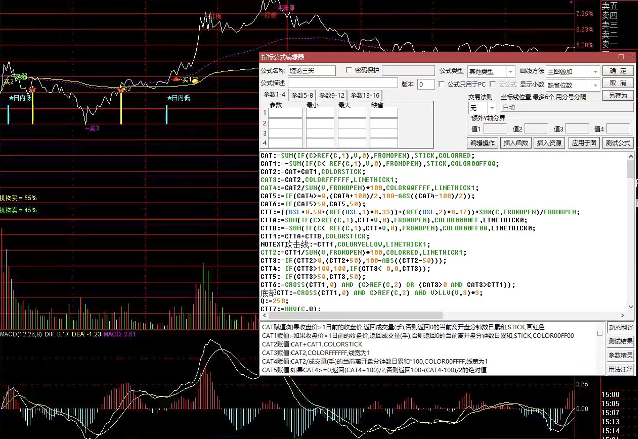Open the 编辑操作 menu button
The height and width of the screenshot is (439, 638).
482,143
